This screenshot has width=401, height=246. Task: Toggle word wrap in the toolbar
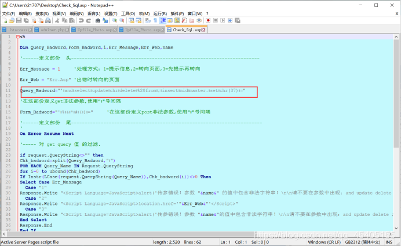[x=148, y=20]
